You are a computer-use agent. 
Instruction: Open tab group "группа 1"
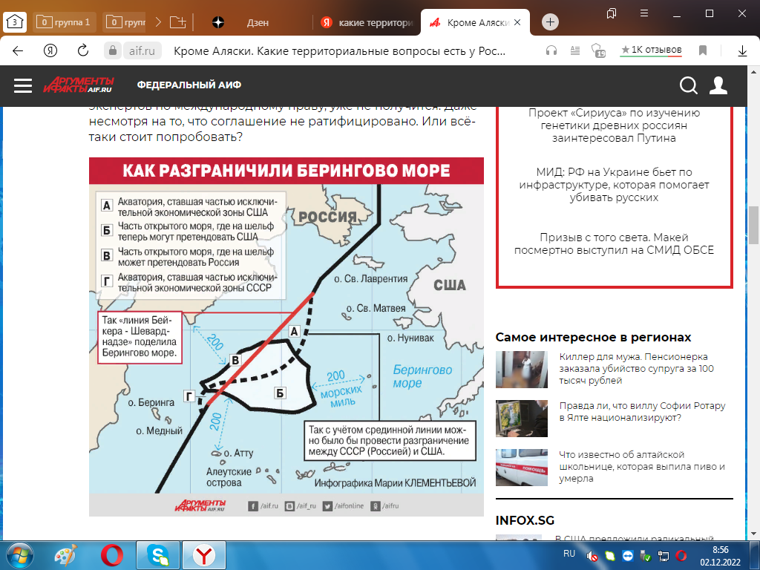pos(65,22)
